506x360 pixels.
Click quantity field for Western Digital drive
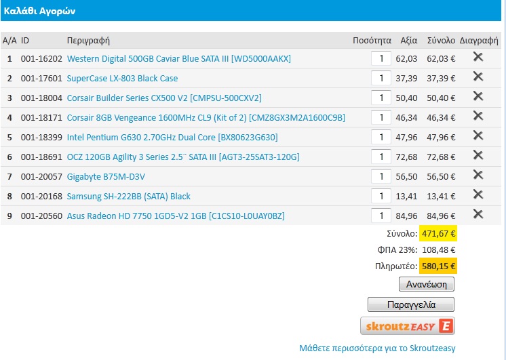pos(381,58)
